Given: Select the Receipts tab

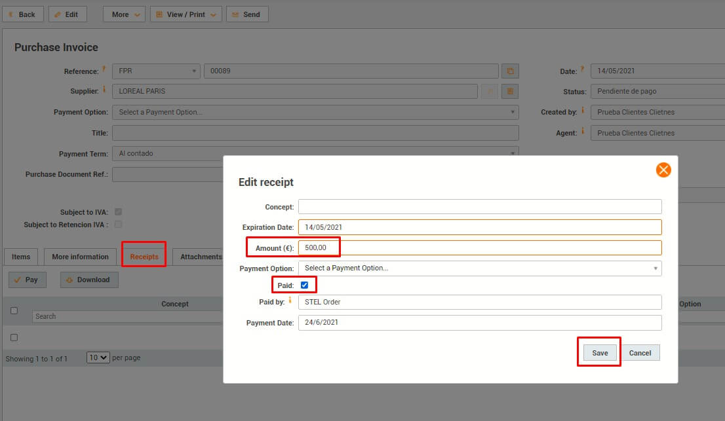Looking at the screenshot, I should click(144, 257).
